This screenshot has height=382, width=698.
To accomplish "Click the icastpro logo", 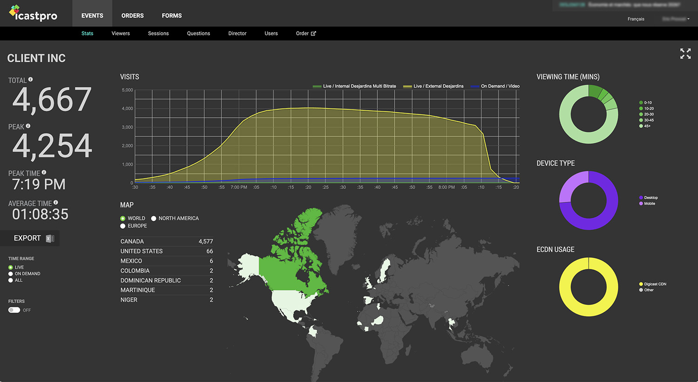I will click(33, 13).
